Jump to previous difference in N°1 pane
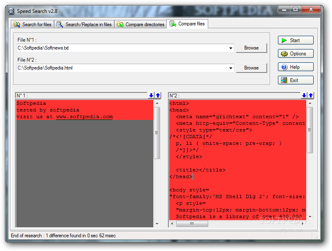Image resolution: width=332 pixels, height=251 pixels. 158,95
